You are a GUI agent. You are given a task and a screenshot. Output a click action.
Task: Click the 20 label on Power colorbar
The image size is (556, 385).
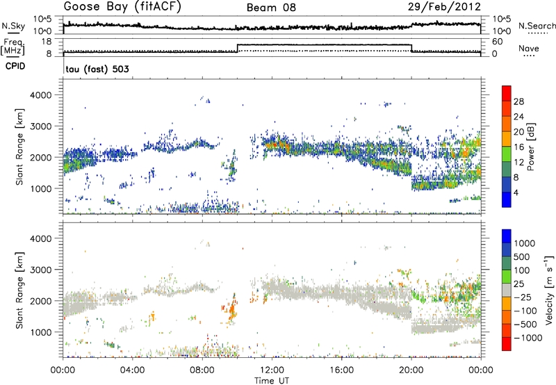click(x=518, y=132)
